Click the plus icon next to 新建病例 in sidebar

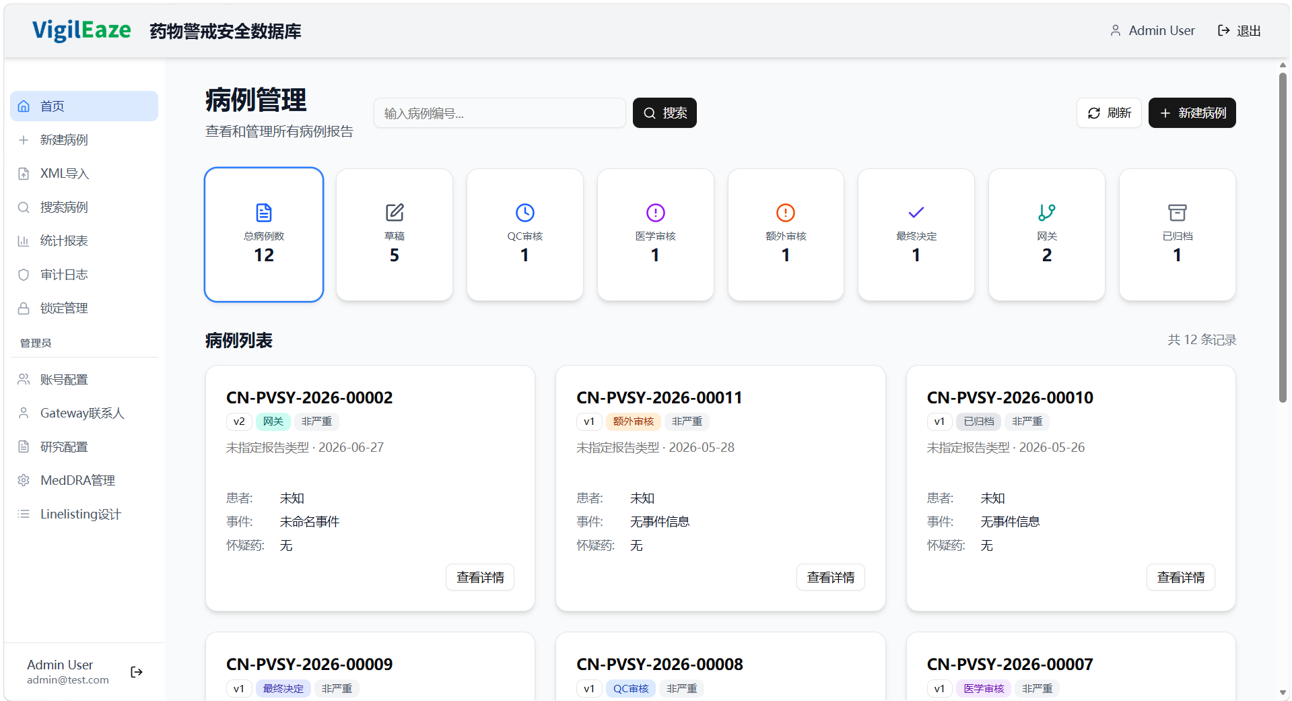[24, 140]
